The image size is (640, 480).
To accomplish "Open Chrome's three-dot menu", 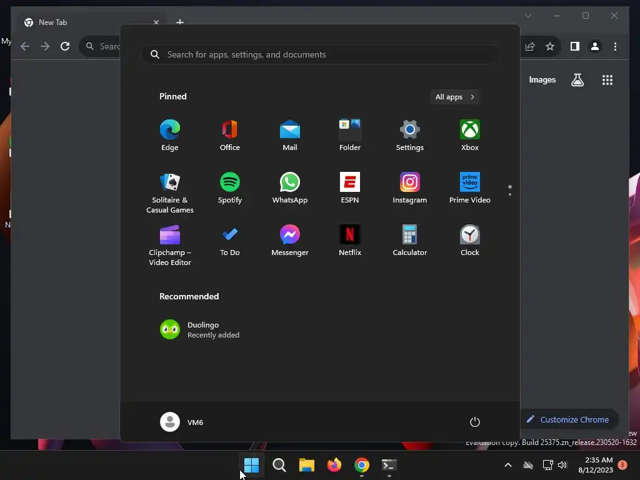I will click(615, 46).
